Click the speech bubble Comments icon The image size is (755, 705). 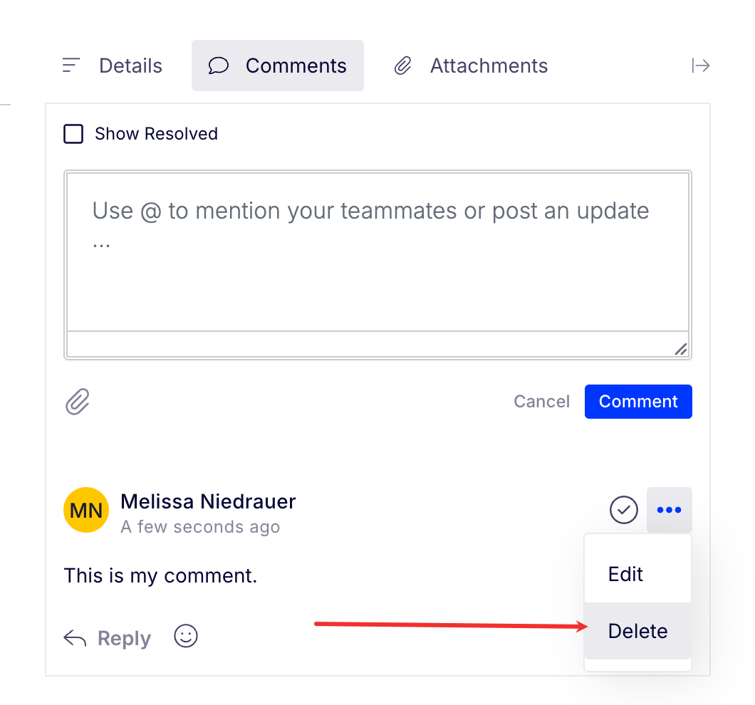click(x=219, y=66)
